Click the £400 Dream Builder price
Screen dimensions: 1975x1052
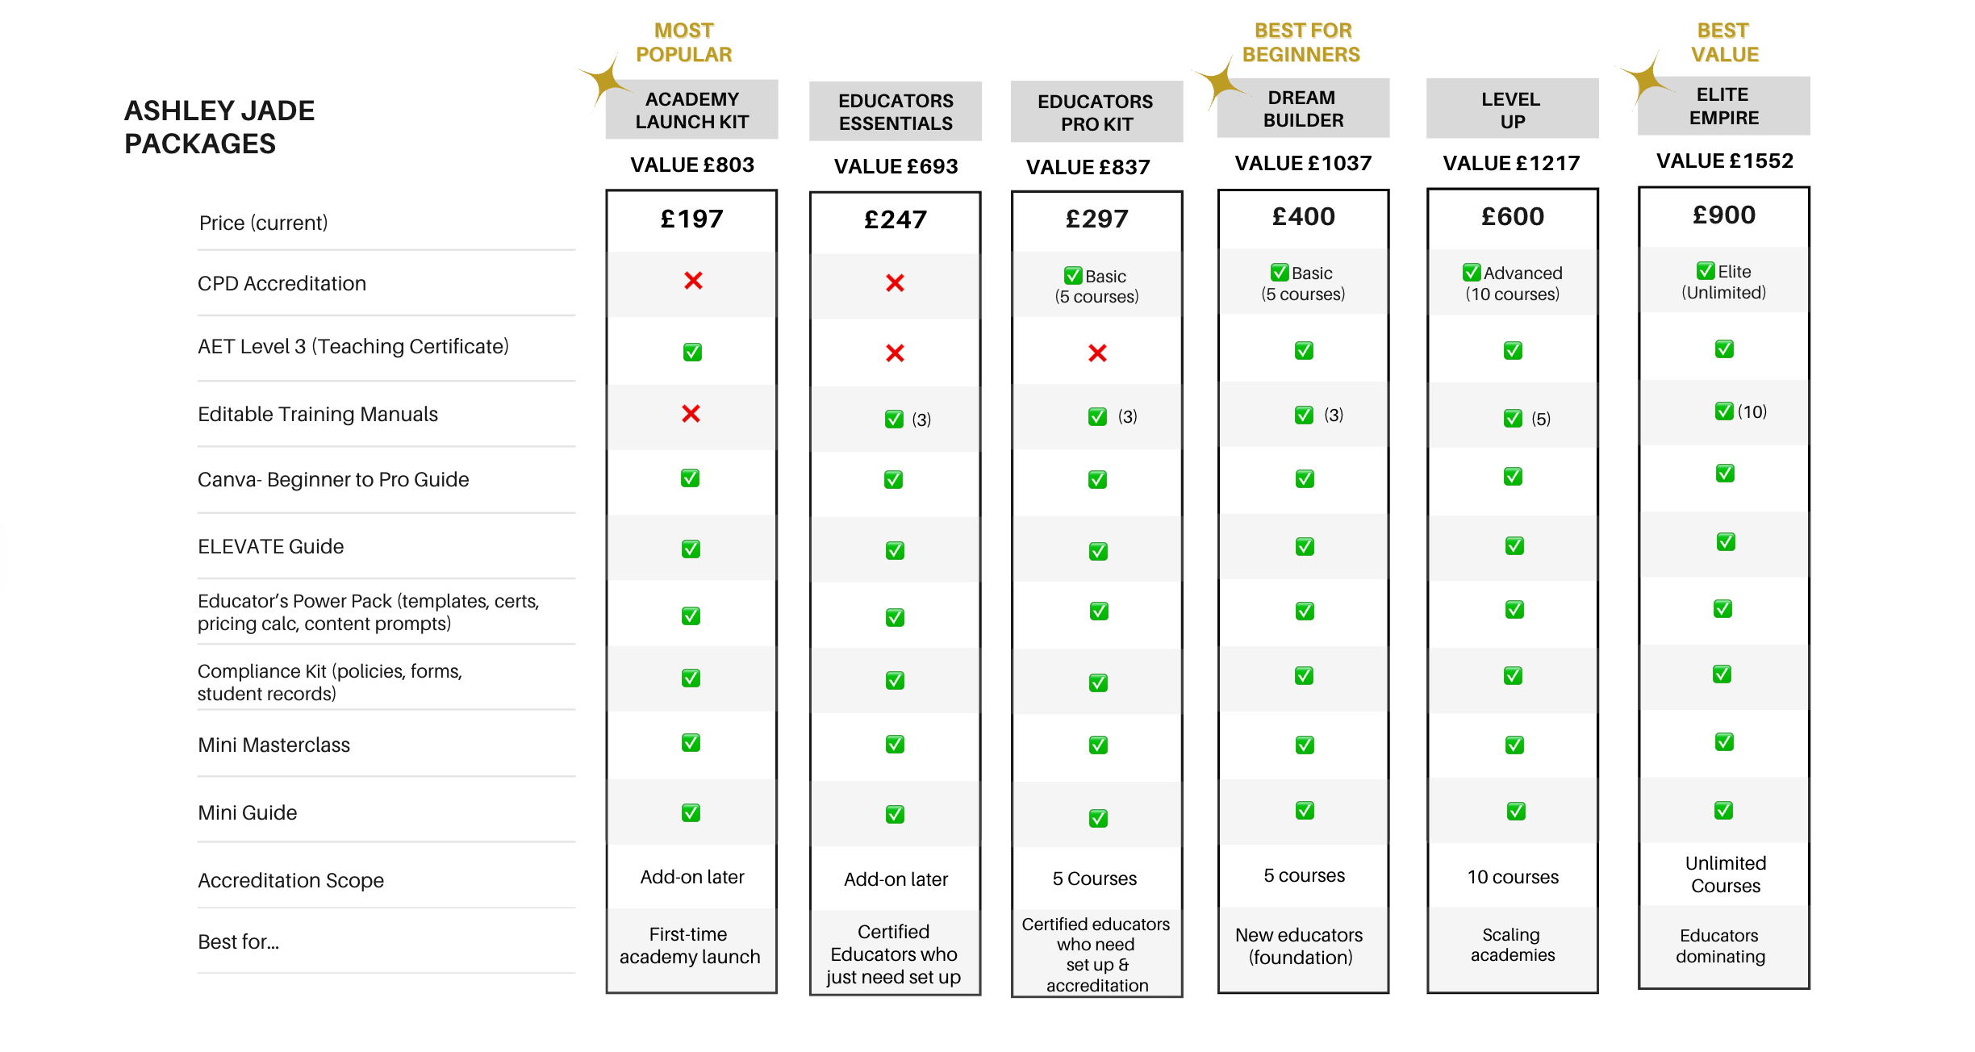(x=1303, y=217)
